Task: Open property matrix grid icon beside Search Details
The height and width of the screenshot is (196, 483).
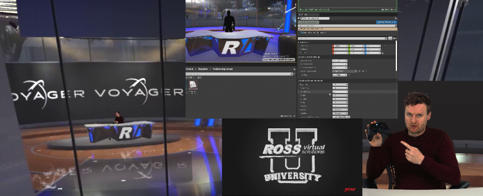Action: pos(390,39)
